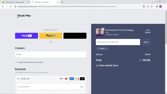Click the Discover card icon
Viewport: 167px width, 94px height.
(x=77, y=79)
